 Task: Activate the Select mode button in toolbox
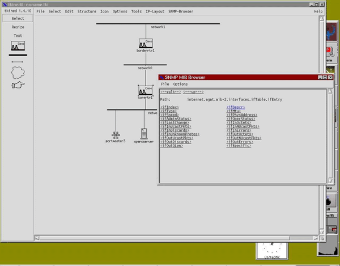[x=18, y=19]
